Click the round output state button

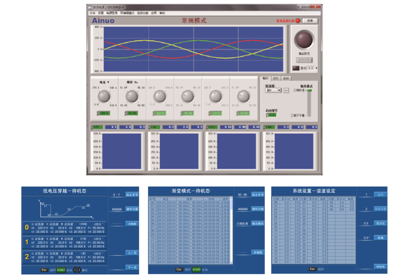[304, 39]
